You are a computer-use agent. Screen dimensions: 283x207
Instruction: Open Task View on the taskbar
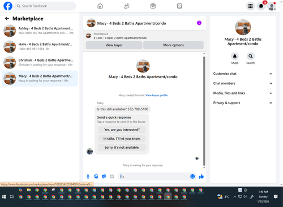12,197
